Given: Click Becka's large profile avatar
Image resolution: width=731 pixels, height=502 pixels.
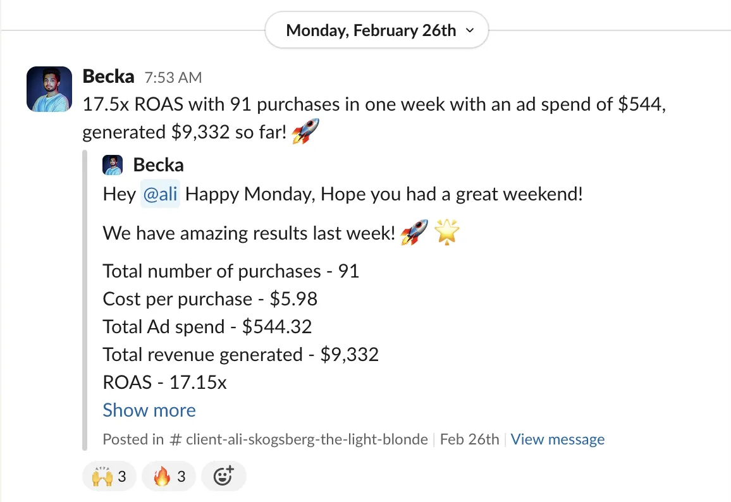Looking at the screenshot, I should [x=49, y=89].
